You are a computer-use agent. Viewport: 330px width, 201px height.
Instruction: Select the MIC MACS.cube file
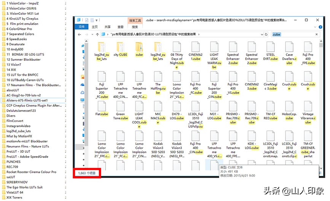coord(158,112)
